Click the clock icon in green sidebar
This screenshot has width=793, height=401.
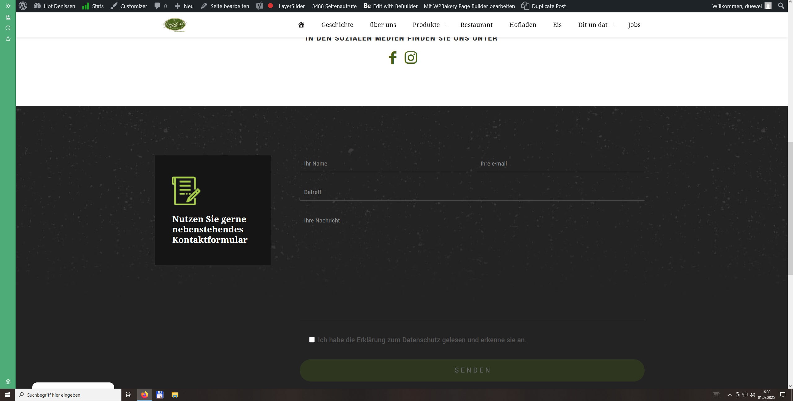[x=8, y=28]
